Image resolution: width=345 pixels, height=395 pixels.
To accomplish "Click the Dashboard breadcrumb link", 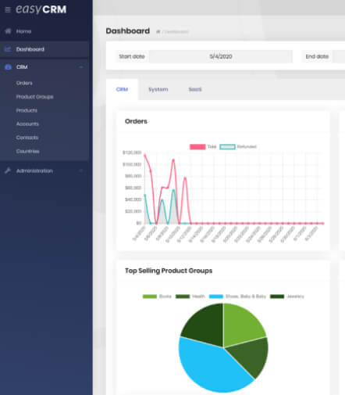I will pyautogui.click(x=176, y=32).
